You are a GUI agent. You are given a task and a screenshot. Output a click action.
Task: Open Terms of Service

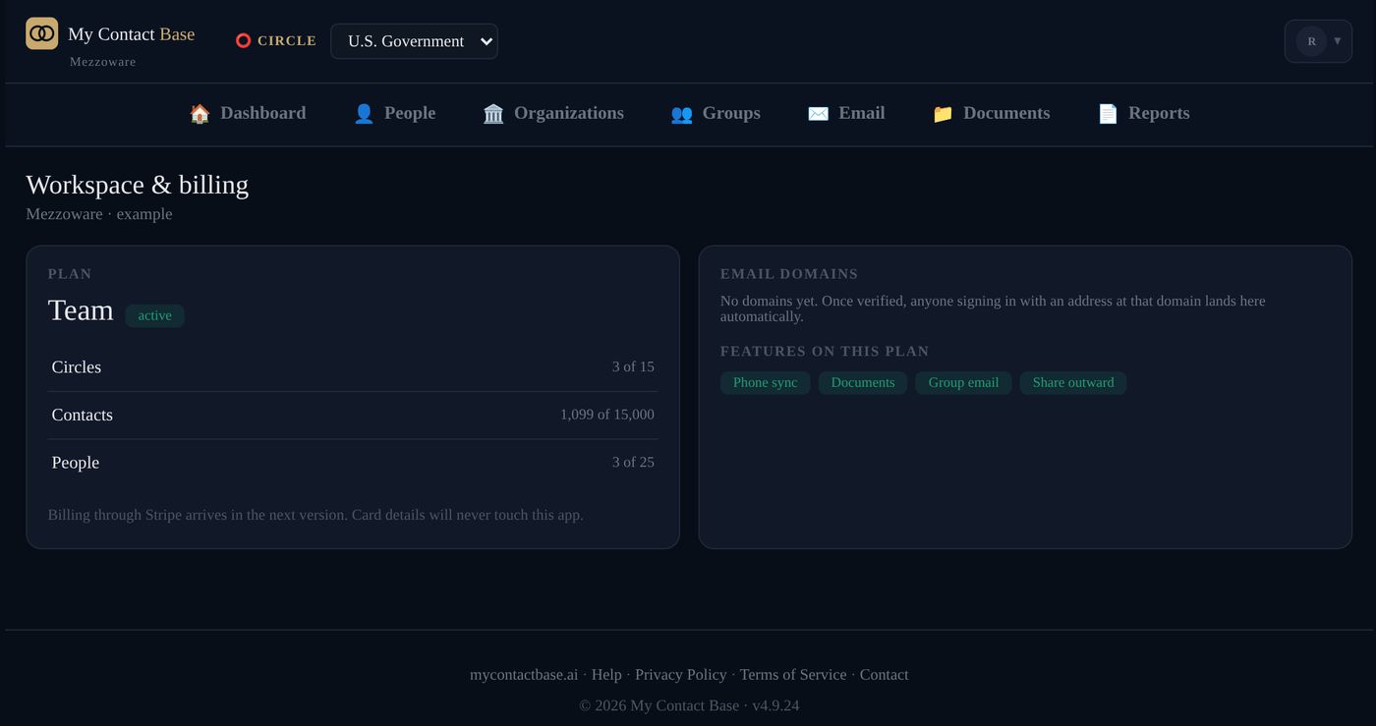point(793,675)
